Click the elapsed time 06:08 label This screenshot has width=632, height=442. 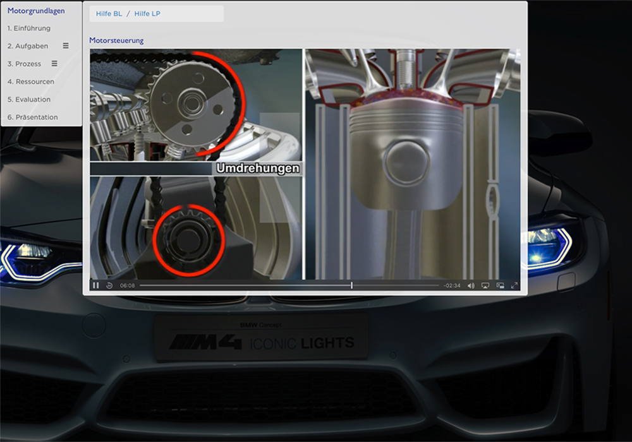pyautogui.click(x=128, y=285)
